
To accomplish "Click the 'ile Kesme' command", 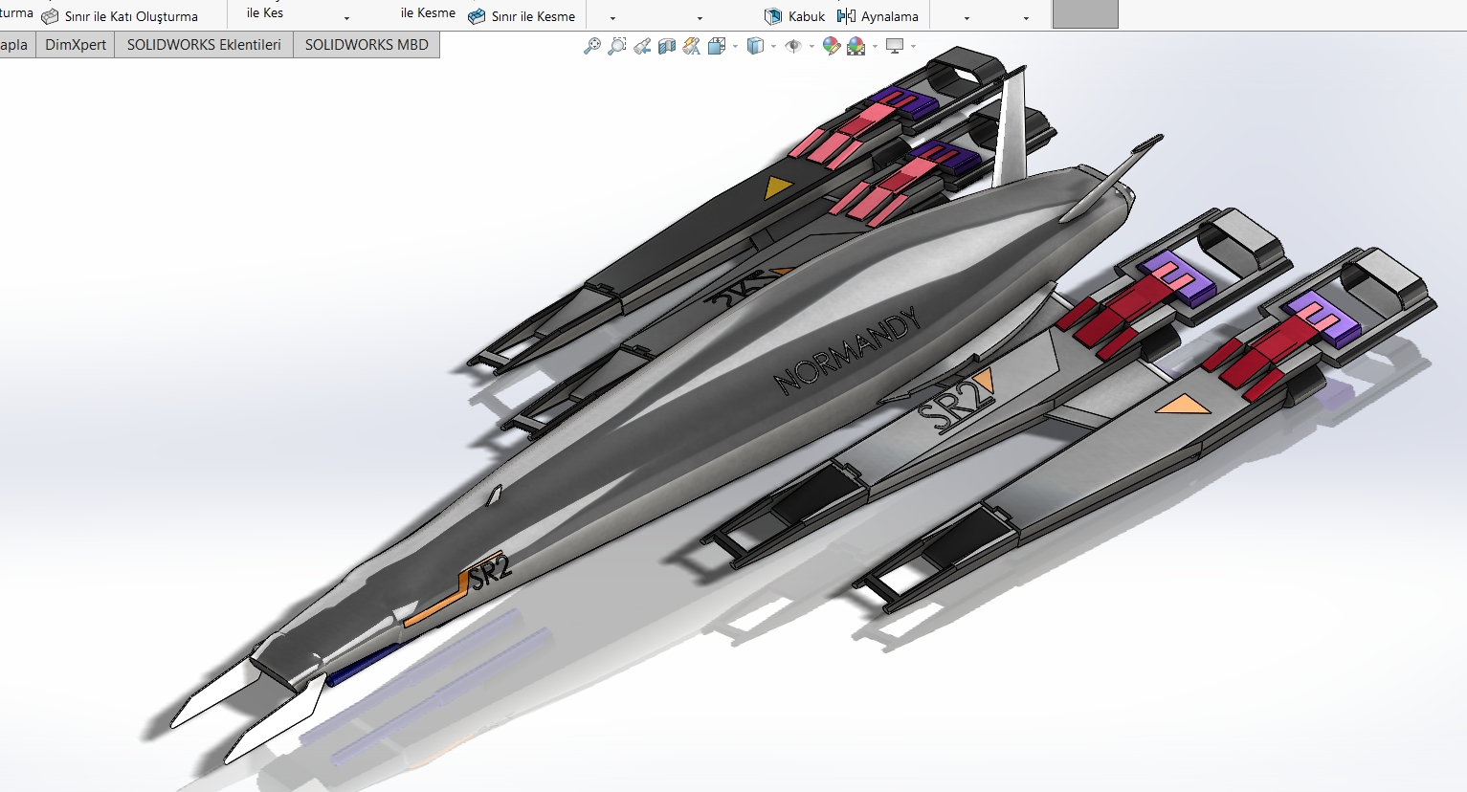I will click(428, 12).
